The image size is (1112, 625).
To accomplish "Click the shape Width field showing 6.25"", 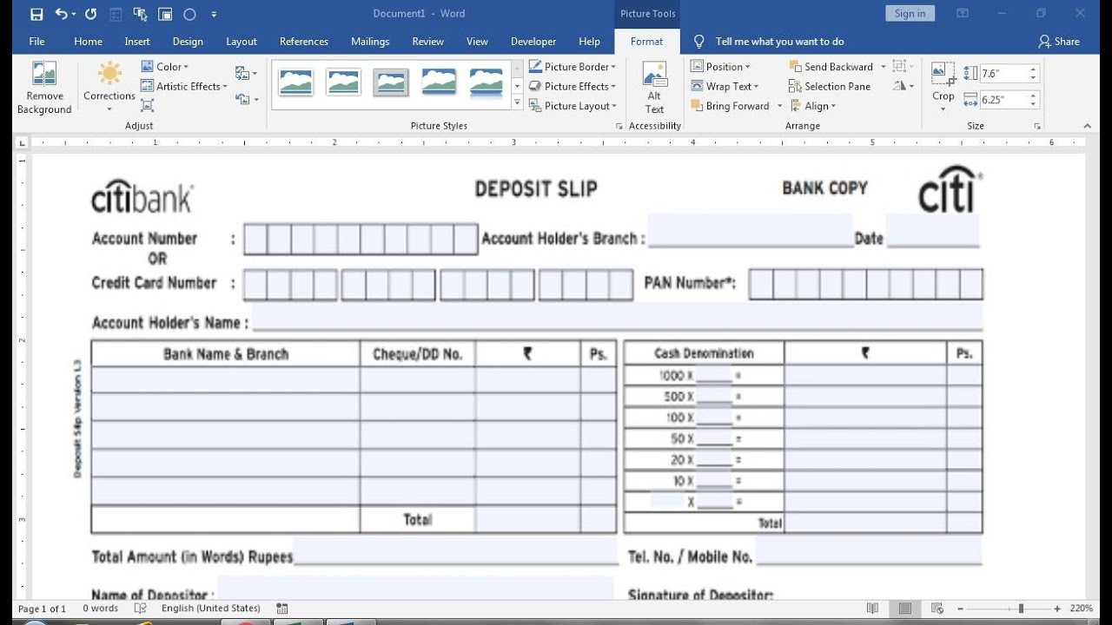I will point(1003,100).
